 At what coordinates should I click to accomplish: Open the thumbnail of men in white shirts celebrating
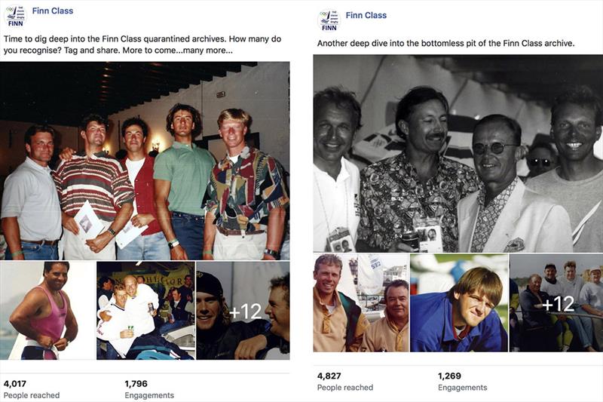click(x=145, y=310)
